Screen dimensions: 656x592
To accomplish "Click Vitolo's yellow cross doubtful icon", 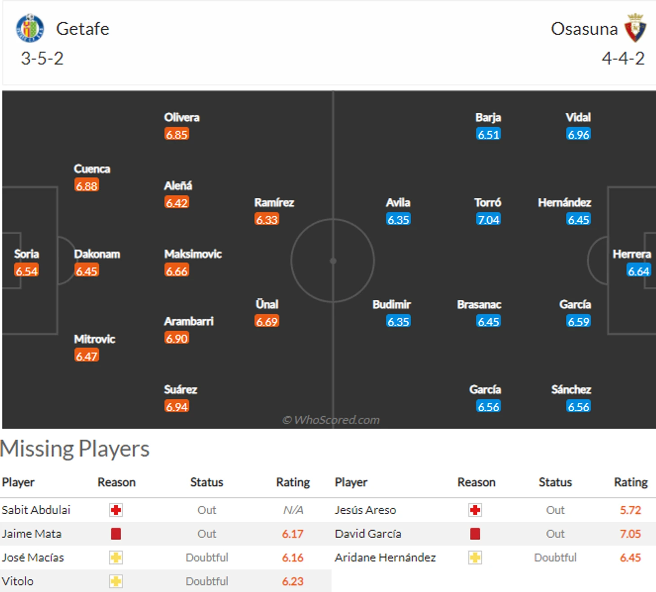I will (116, 581).
